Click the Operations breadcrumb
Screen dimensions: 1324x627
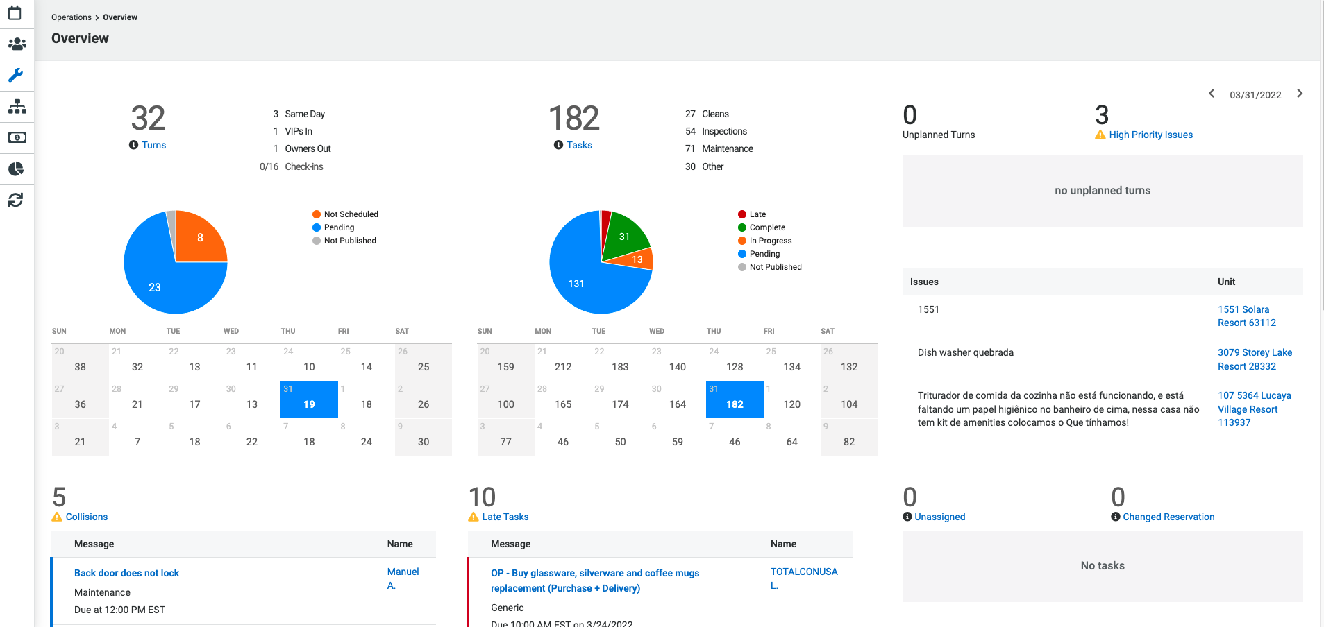[x=72, y=17]
